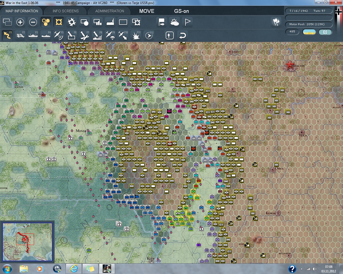
Task: Select the F8 bomb city mode
Action: 97,35
